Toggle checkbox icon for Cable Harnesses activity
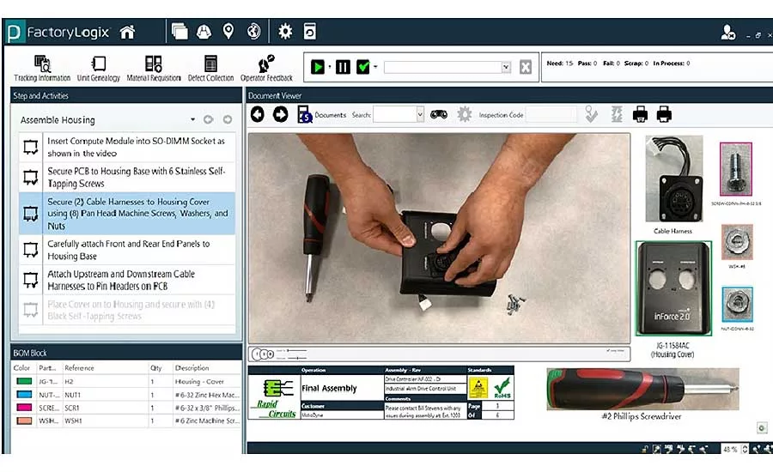 pyautogui.click(x=31, y=214)
